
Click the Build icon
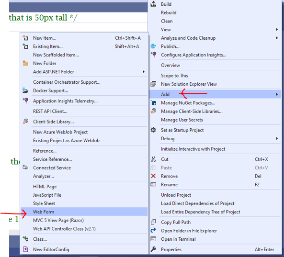[x=153, y=4]
